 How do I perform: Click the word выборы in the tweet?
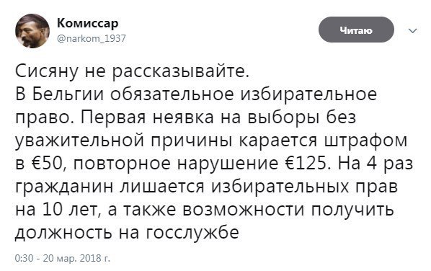tap(283, 118)
